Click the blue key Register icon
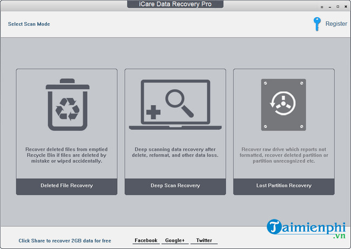This screenshot has width=351, height=249. (x=316, y=24)
